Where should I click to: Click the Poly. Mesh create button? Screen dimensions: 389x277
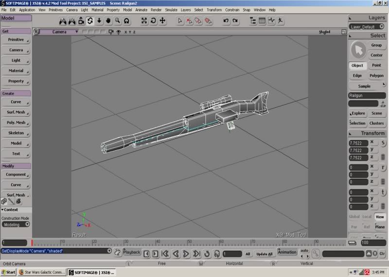point(16,123)
